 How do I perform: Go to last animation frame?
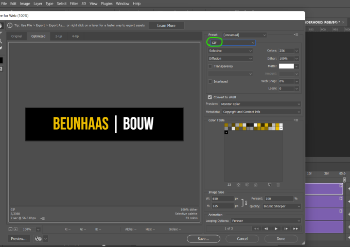click(295, 228)
